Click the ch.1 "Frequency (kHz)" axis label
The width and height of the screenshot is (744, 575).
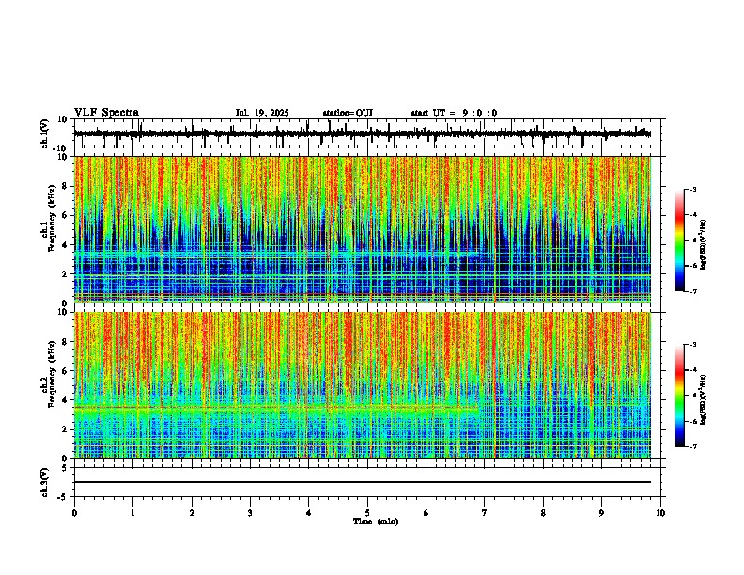(x=52, y=218)
